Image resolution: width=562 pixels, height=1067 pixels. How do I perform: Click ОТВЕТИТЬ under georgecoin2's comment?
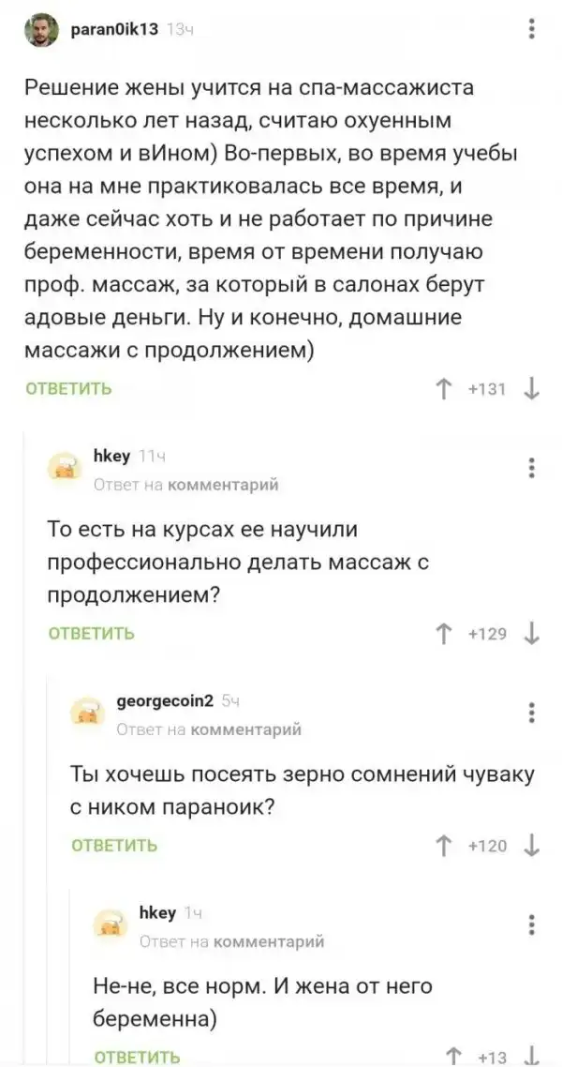[x=114, y=846]
